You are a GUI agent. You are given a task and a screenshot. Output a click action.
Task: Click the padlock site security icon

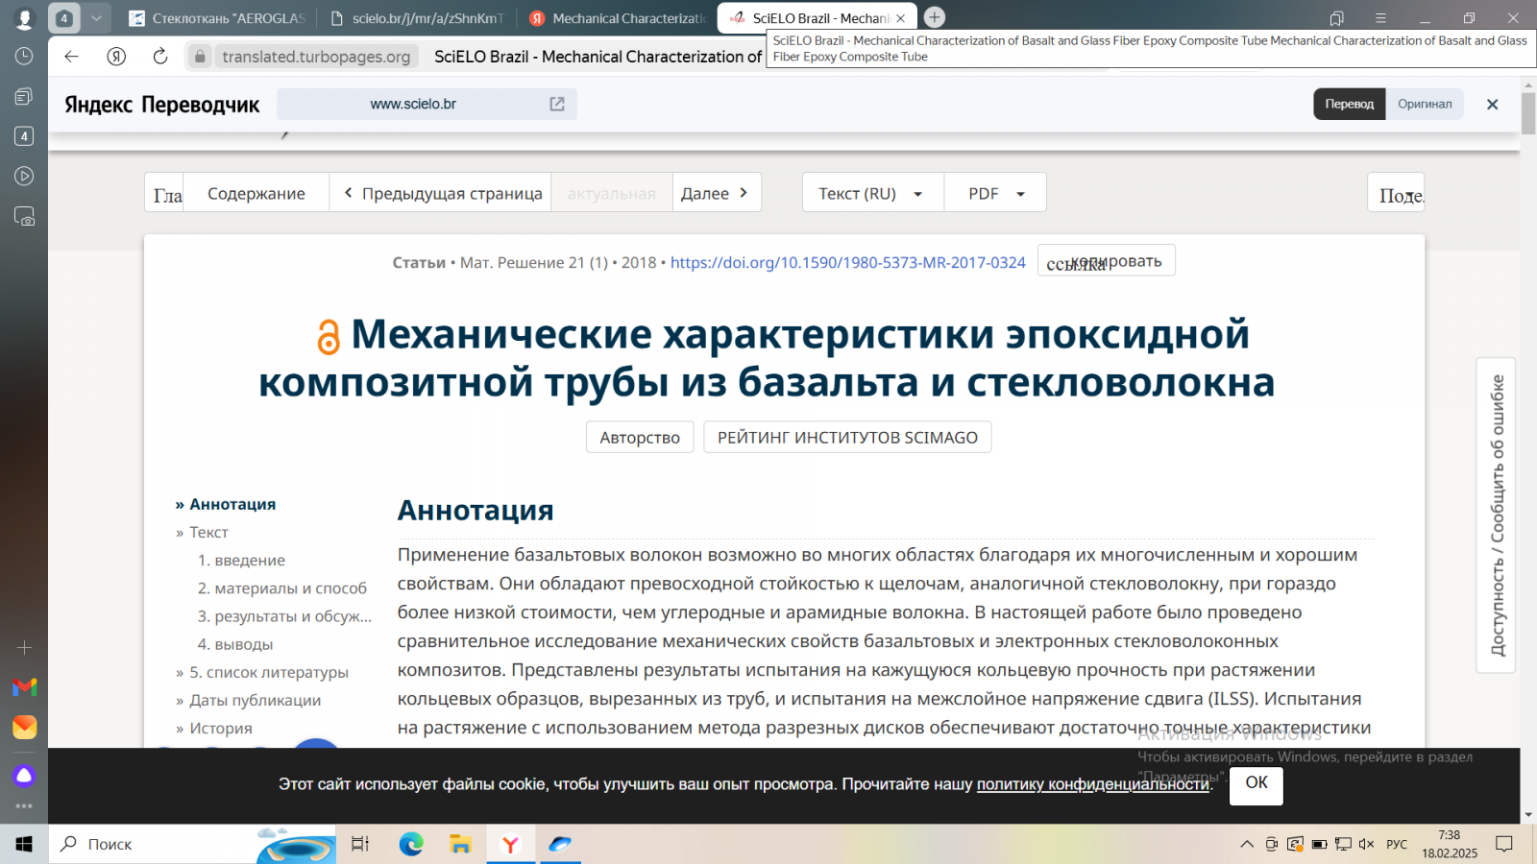[200, 57]
